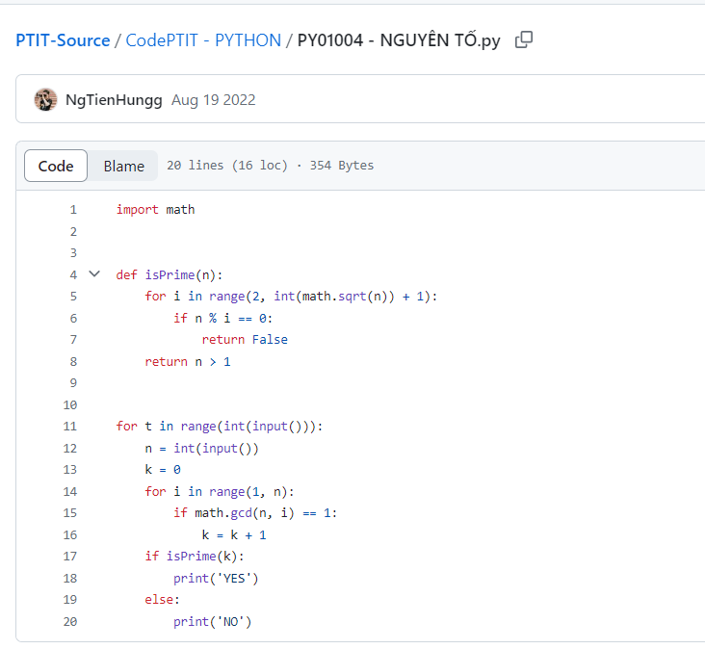Collapse the isPrime function at line 4
Screen dimensions: 705x649
click(x=94, y=274)
